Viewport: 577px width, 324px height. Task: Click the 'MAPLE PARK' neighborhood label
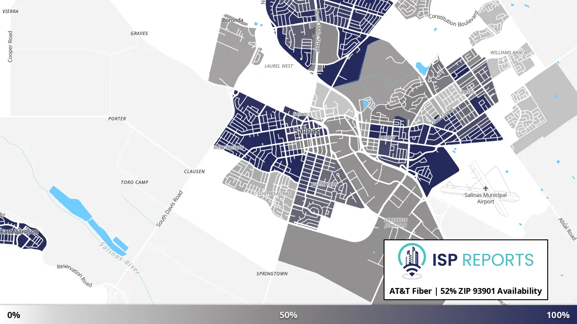(x=324, y=184)
